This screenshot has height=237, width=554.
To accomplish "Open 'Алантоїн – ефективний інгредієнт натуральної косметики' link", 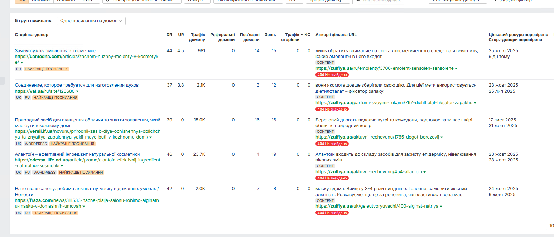I will pyautogui.click(x=77, y=154).
